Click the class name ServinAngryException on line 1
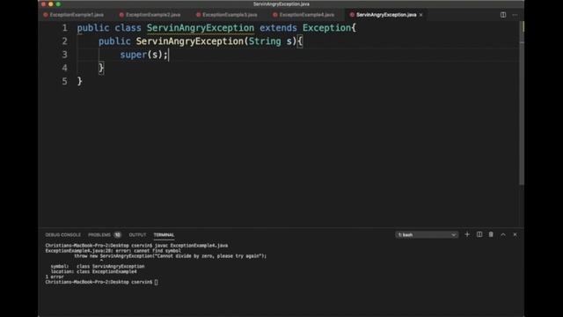The image size is (563, 317). point(201,27)
